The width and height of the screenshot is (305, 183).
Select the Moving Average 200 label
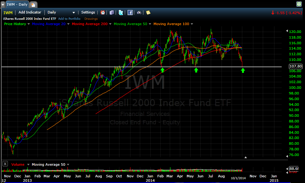tap(90, 24)
